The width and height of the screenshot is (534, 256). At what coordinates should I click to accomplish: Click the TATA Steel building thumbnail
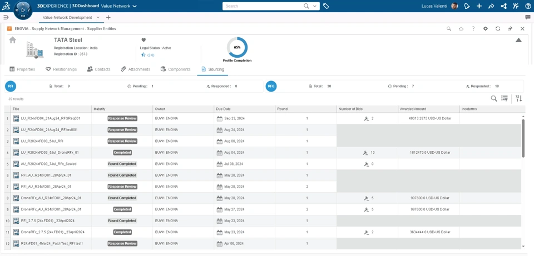tap(34, 49)
